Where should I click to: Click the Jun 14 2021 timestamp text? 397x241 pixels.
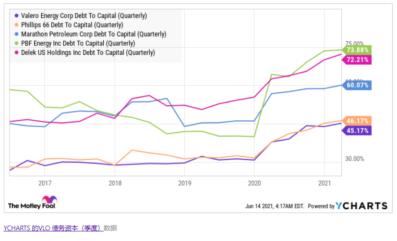pos(275,206)
